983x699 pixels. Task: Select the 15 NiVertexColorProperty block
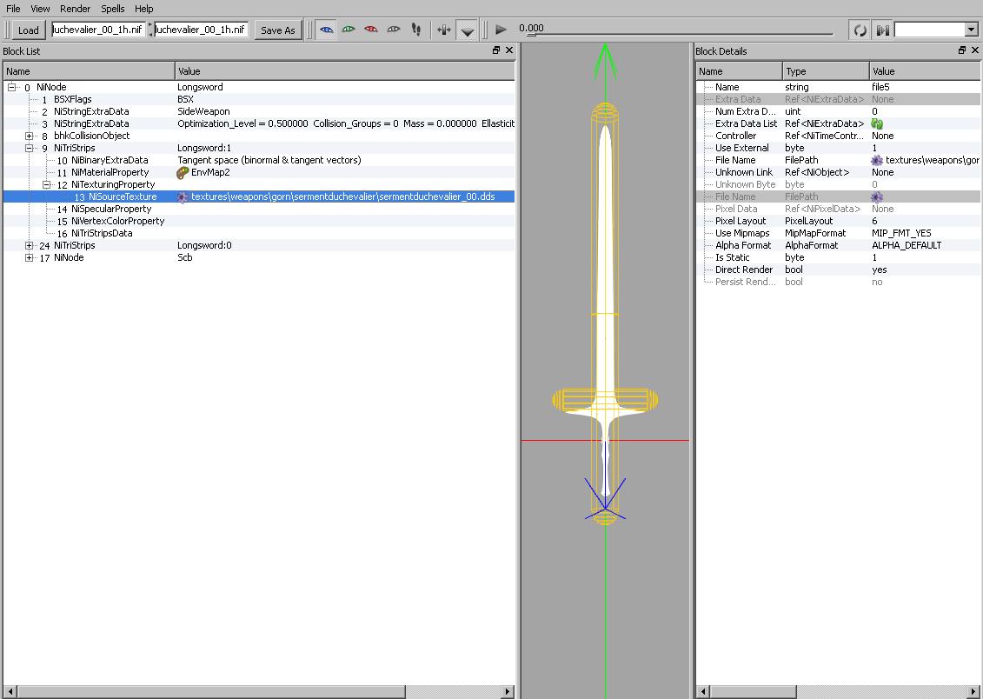point(259,222)
